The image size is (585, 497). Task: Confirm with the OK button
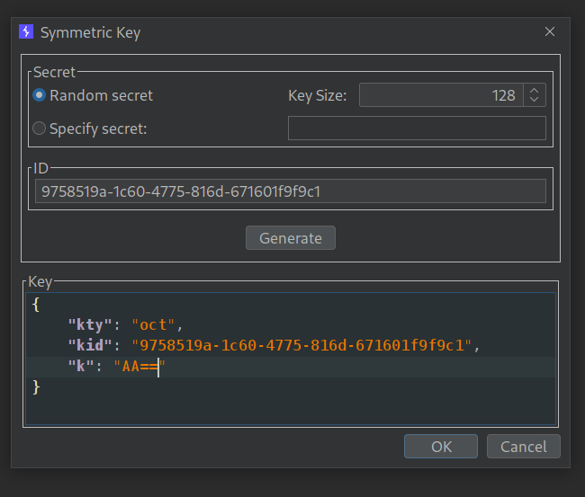click(x=441, y=447)
